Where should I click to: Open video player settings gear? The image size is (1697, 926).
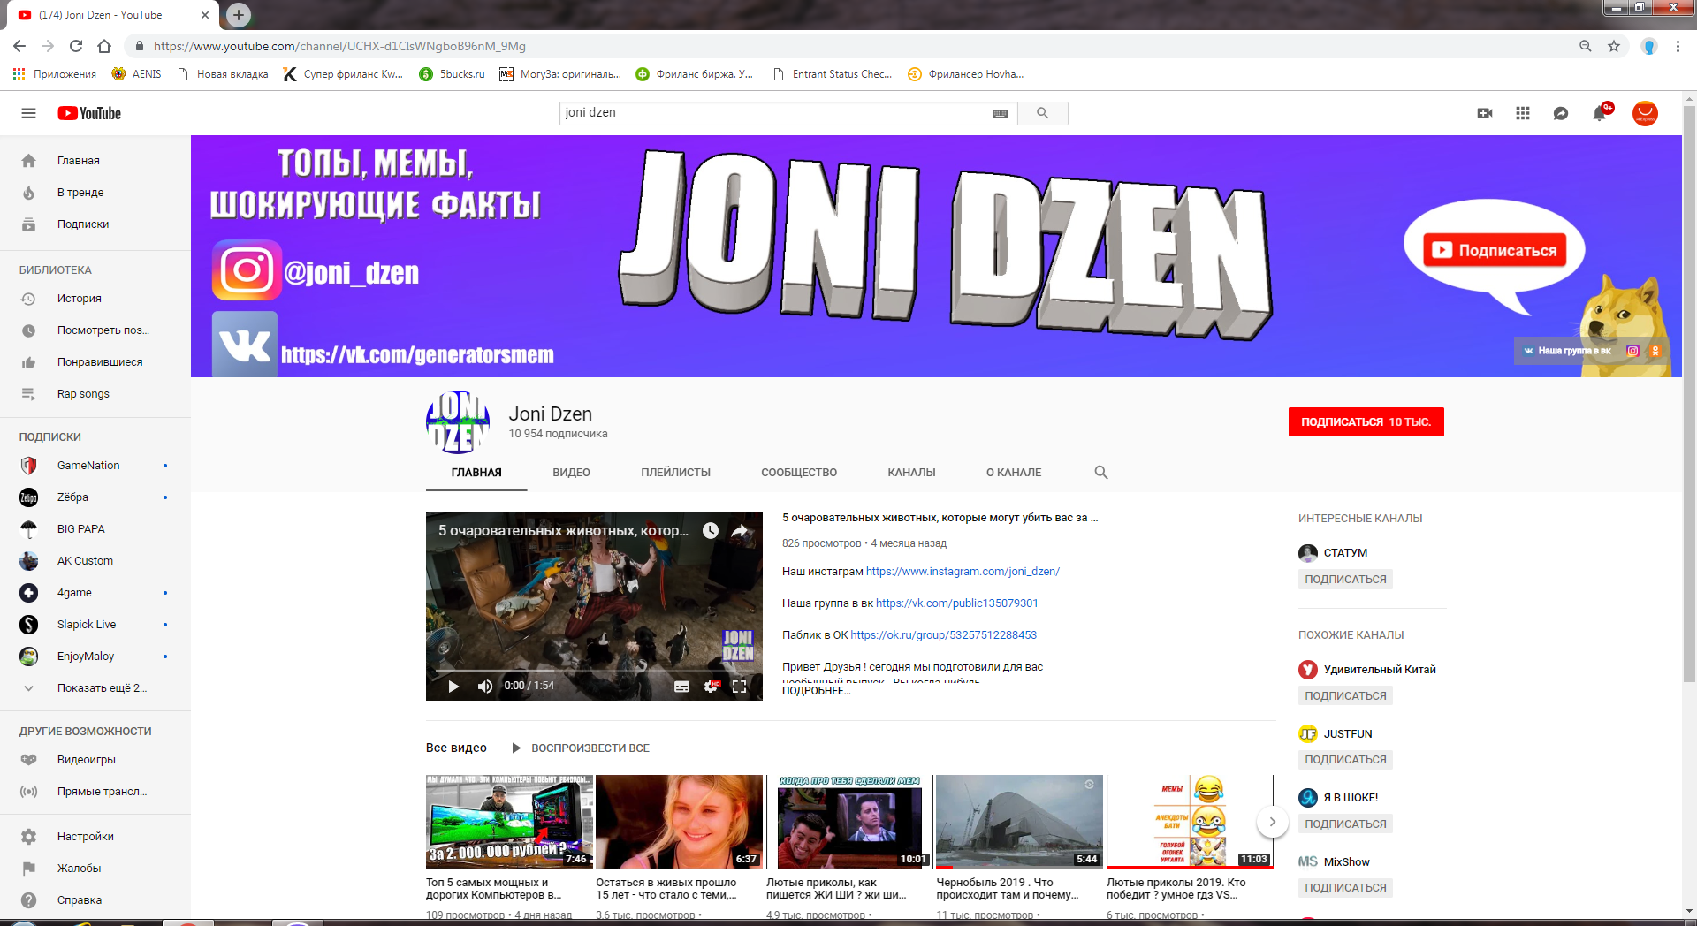coord(711,687)
